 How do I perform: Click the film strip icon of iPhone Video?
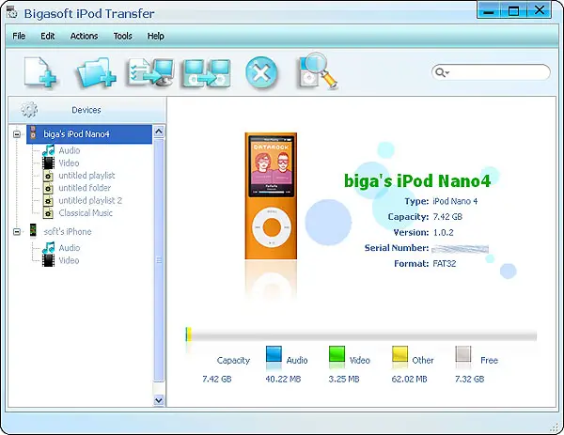coord(49,260)
